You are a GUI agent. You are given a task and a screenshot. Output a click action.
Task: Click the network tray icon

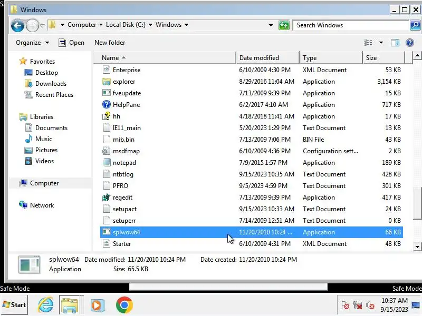[358, 305]
